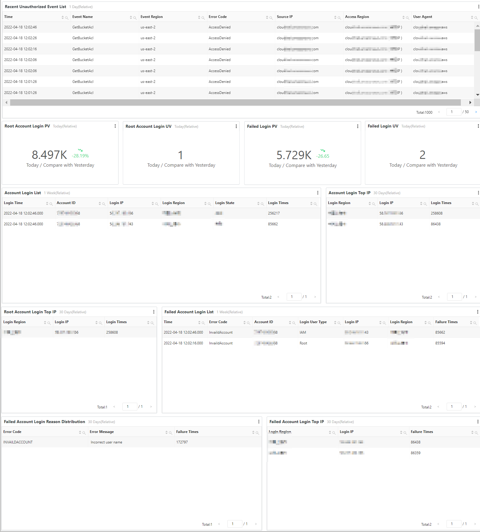
Task: Go to next page of Recent Unauthorized Event List
Action: pyautogui.click(x=476, y=112)
